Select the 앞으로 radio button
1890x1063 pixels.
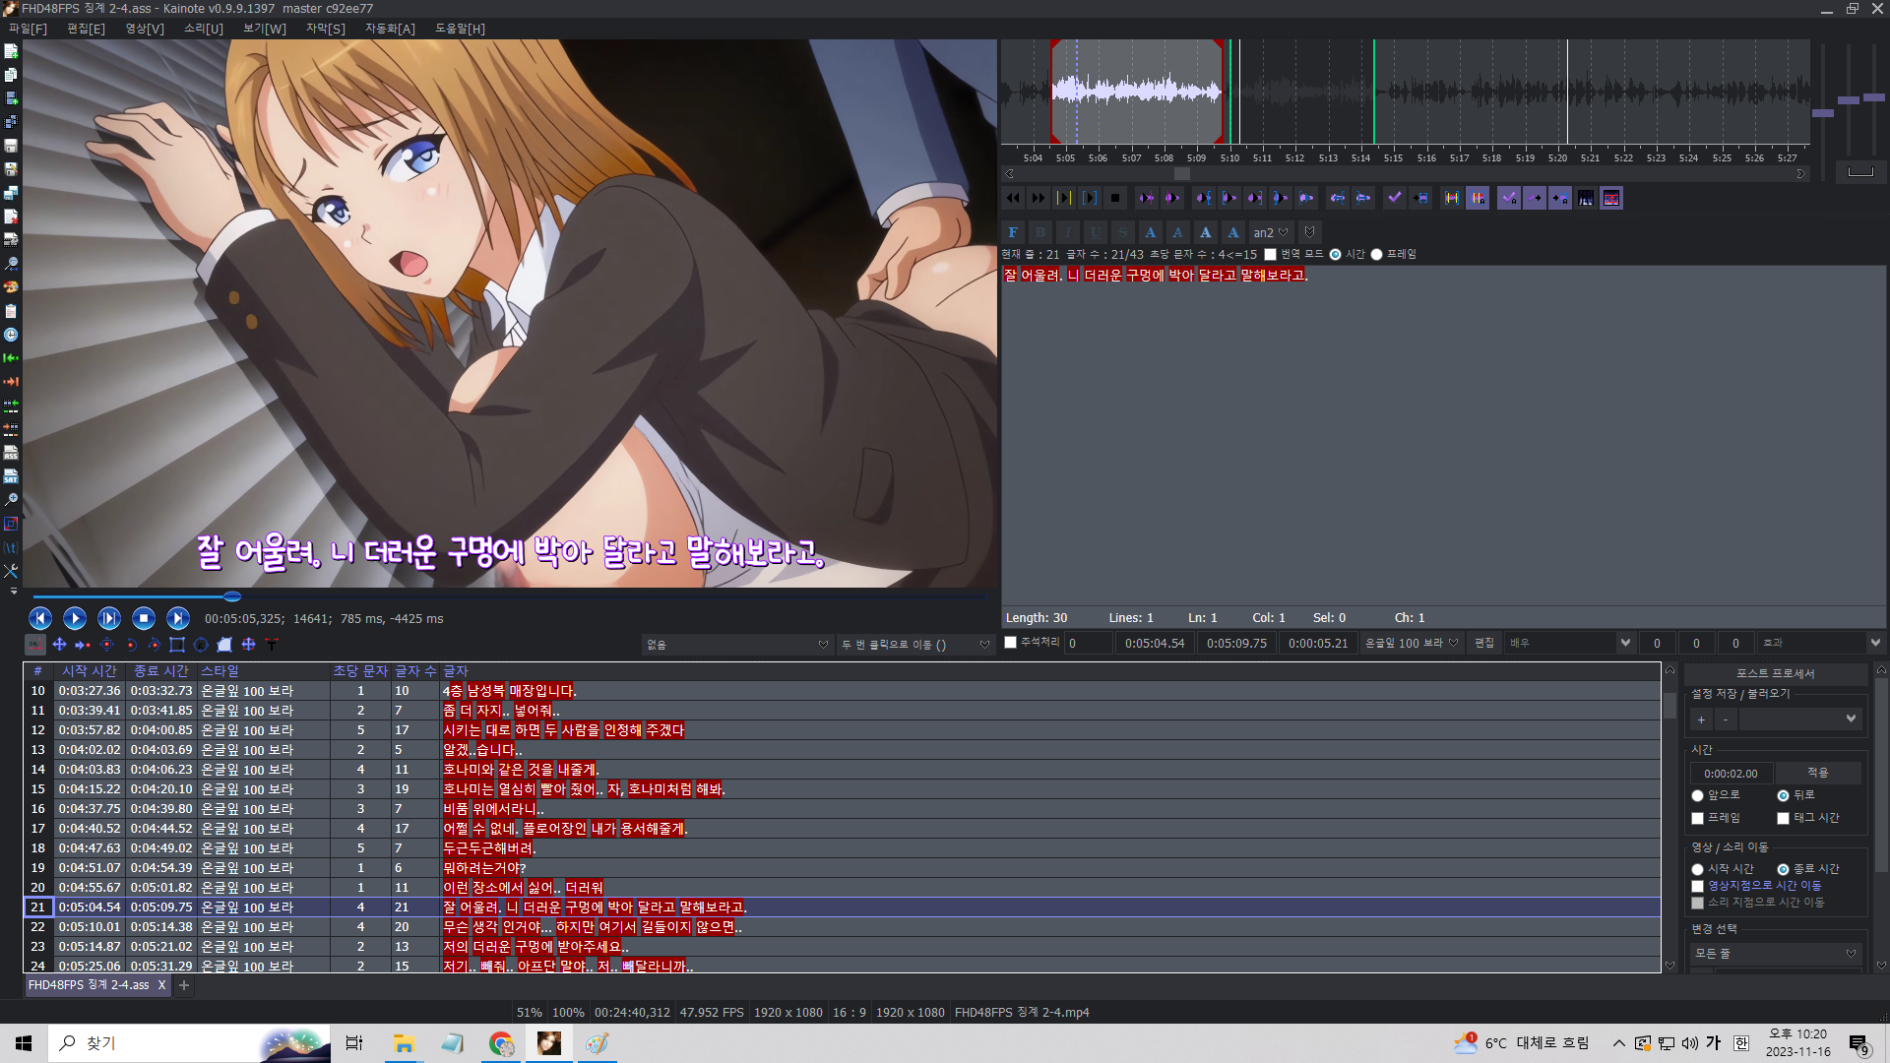tap(1697, 795)
